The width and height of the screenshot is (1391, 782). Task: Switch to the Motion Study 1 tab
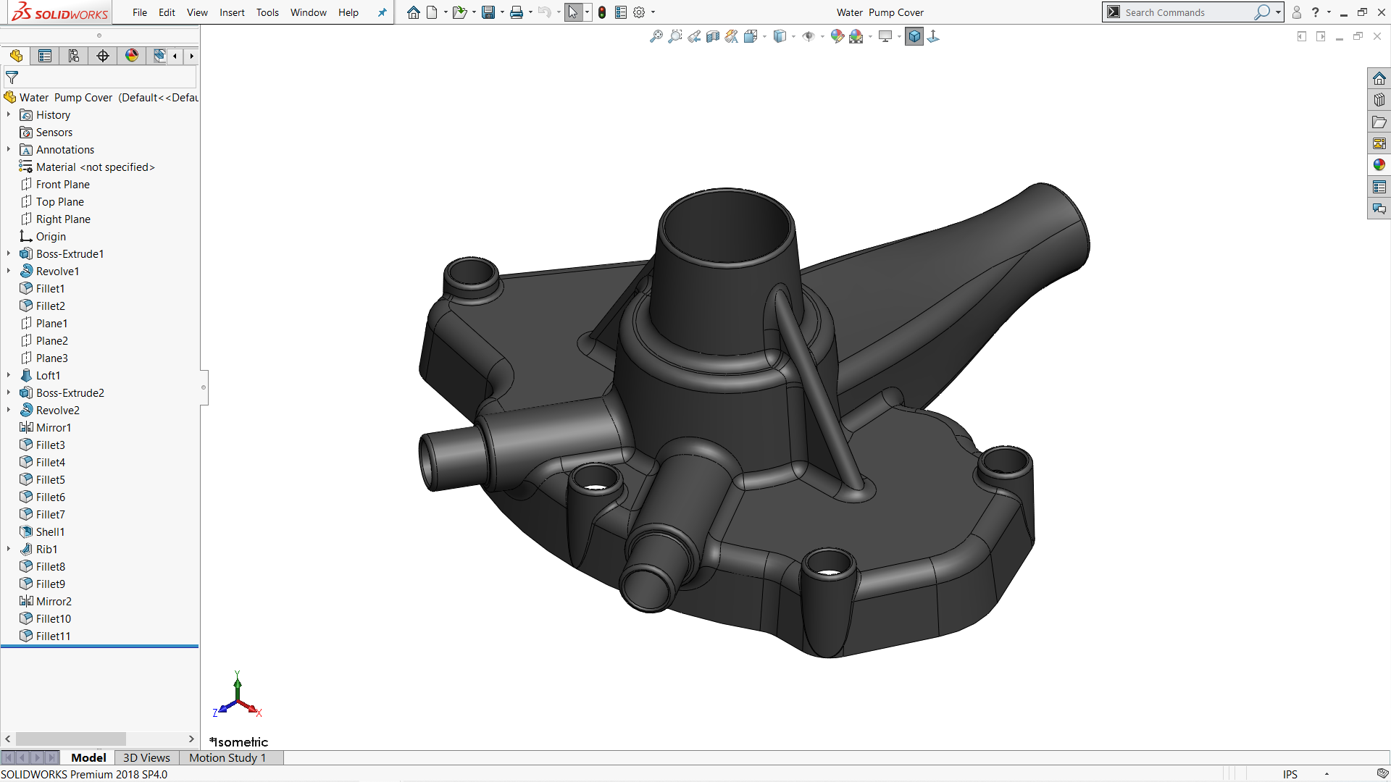(x=227, y=757)
